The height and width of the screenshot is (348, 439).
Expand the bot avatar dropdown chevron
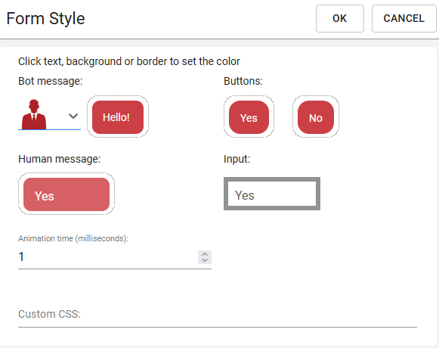(x=73, y=116)
